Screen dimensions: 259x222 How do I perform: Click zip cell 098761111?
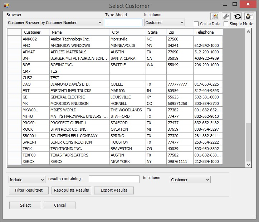click(x=180, y=161)
